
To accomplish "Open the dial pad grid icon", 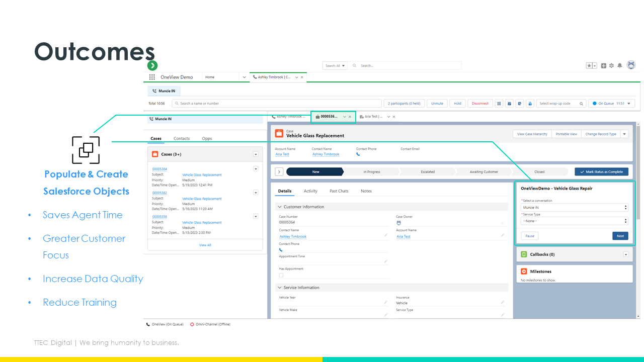I will coord(499,104).
